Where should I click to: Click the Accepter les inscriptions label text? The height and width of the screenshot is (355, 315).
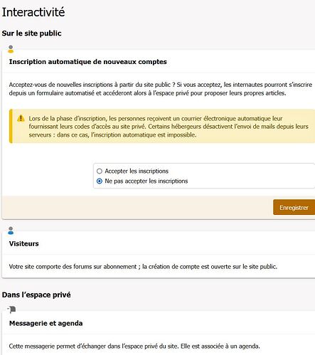[137, 171]
